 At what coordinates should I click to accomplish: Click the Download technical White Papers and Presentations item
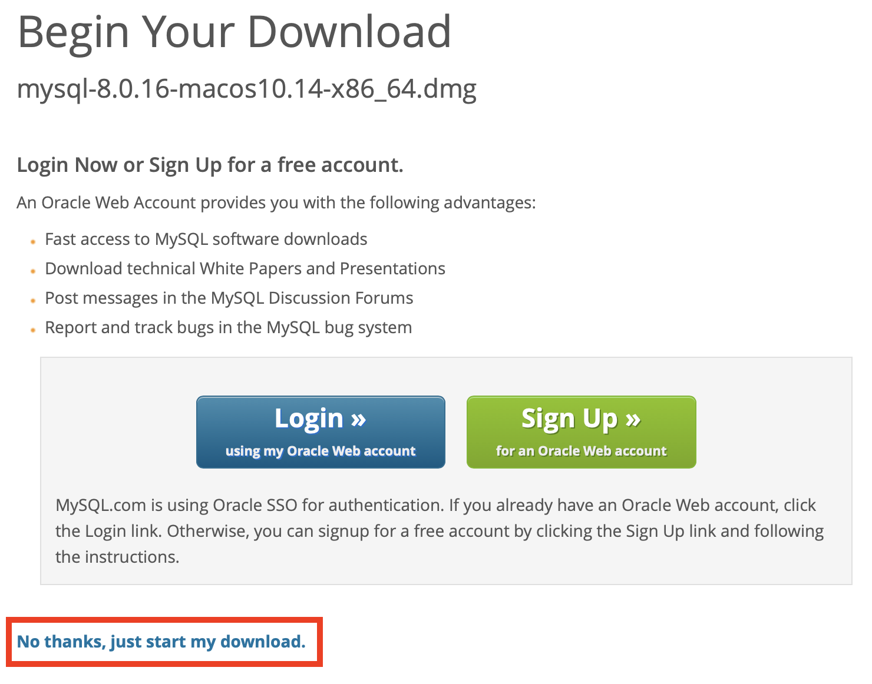pos(245,269)
